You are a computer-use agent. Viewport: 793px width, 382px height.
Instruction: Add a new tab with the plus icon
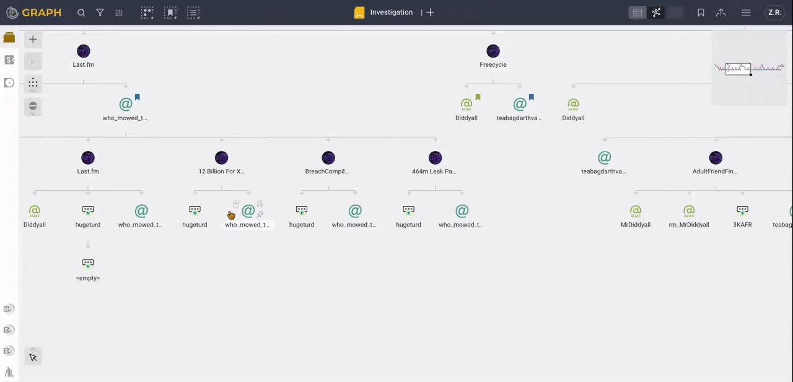click(x=431, y=12)
